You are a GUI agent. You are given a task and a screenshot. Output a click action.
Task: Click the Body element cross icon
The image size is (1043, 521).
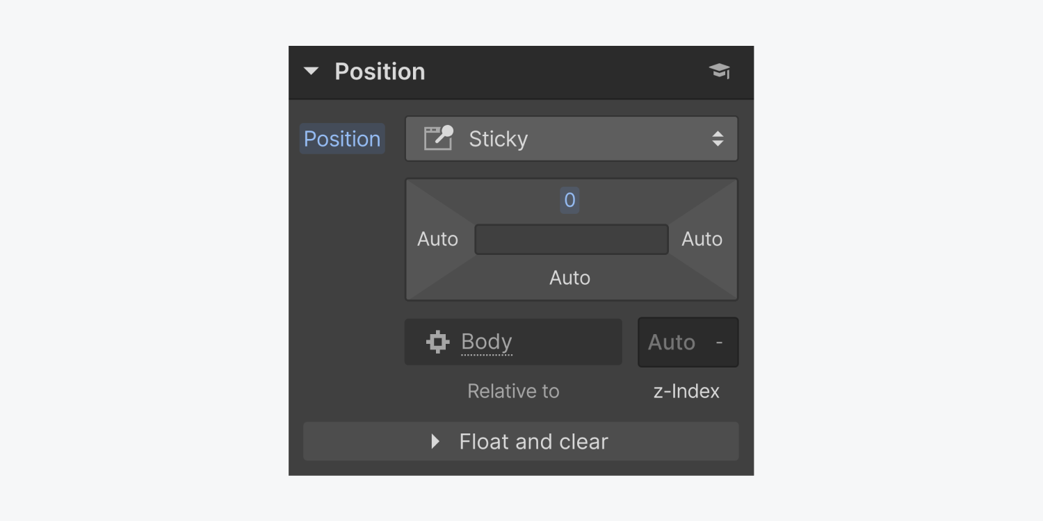coord(437,342)
